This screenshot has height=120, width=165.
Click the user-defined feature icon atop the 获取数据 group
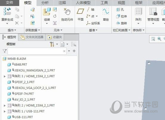pos(33,10)
